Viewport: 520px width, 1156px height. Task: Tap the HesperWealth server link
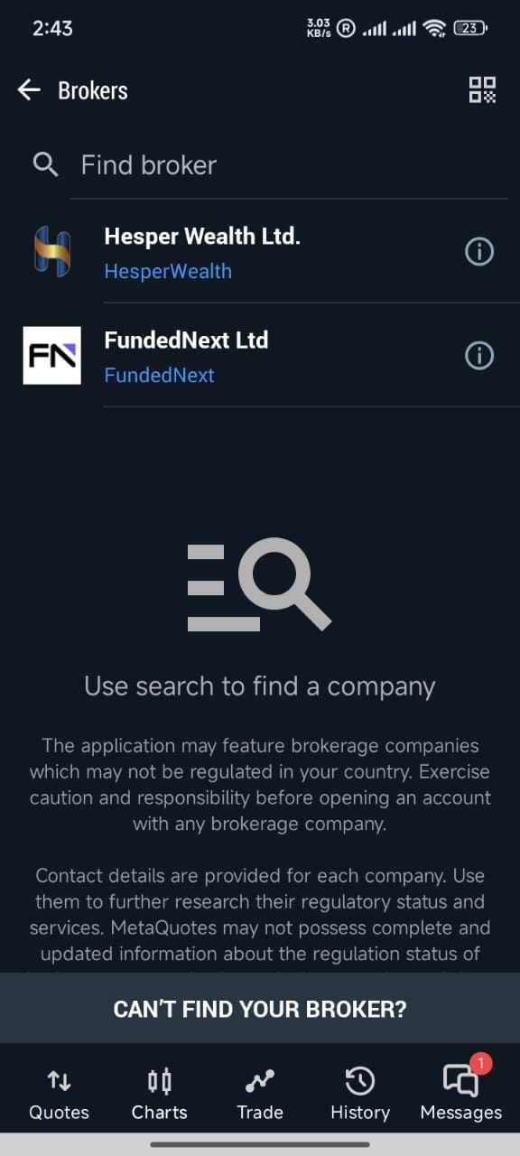point(168,271)
